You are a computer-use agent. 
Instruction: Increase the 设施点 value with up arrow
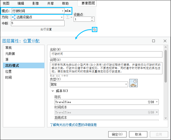pyautogui.click(x=92, y=18)
